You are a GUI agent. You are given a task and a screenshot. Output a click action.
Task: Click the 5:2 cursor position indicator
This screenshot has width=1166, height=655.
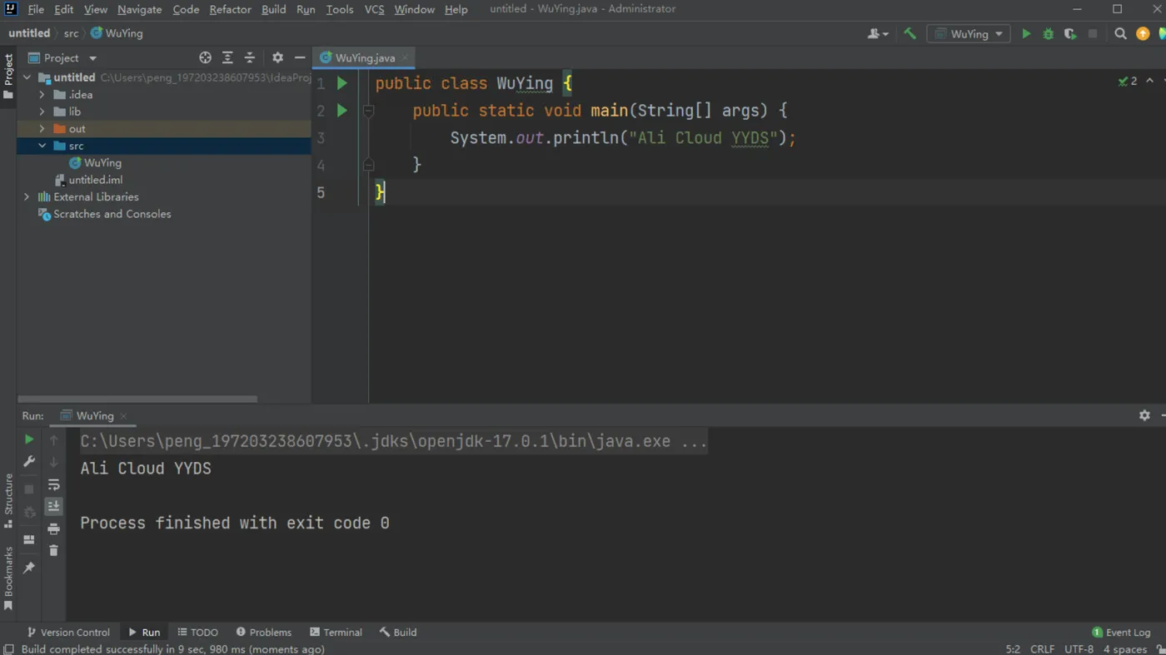1013,649
